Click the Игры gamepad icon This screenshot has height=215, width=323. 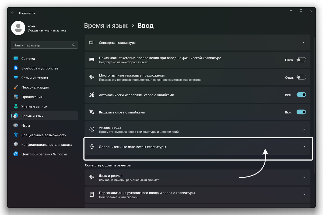tap(16, 126)
